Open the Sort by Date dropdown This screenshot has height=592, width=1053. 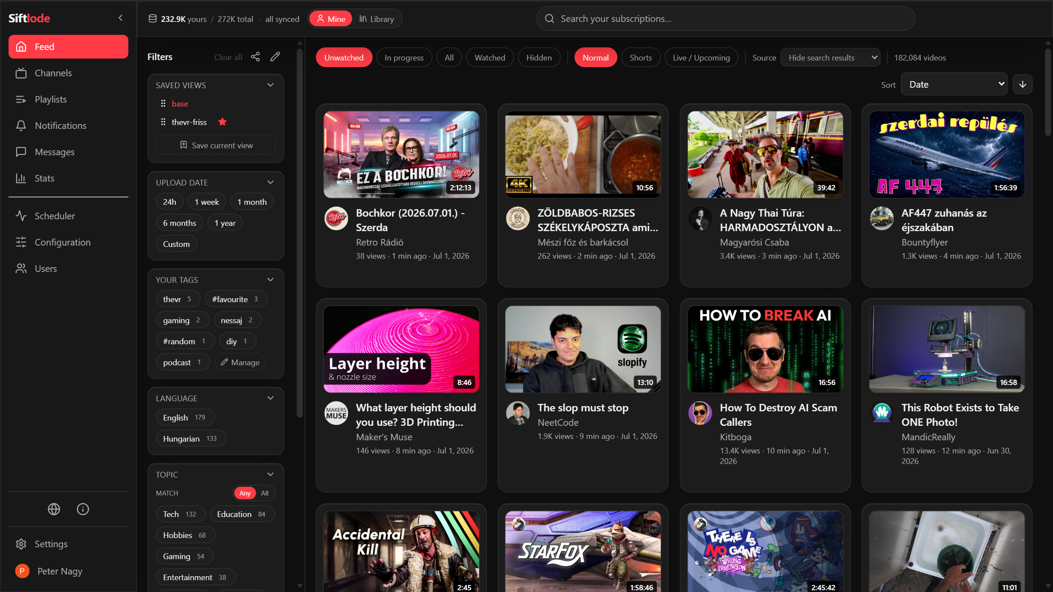pos(955,84)
